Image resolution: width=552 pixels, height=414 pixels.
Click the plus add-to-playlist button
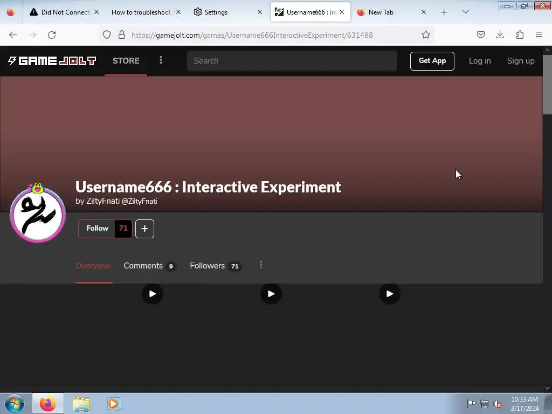144,229
